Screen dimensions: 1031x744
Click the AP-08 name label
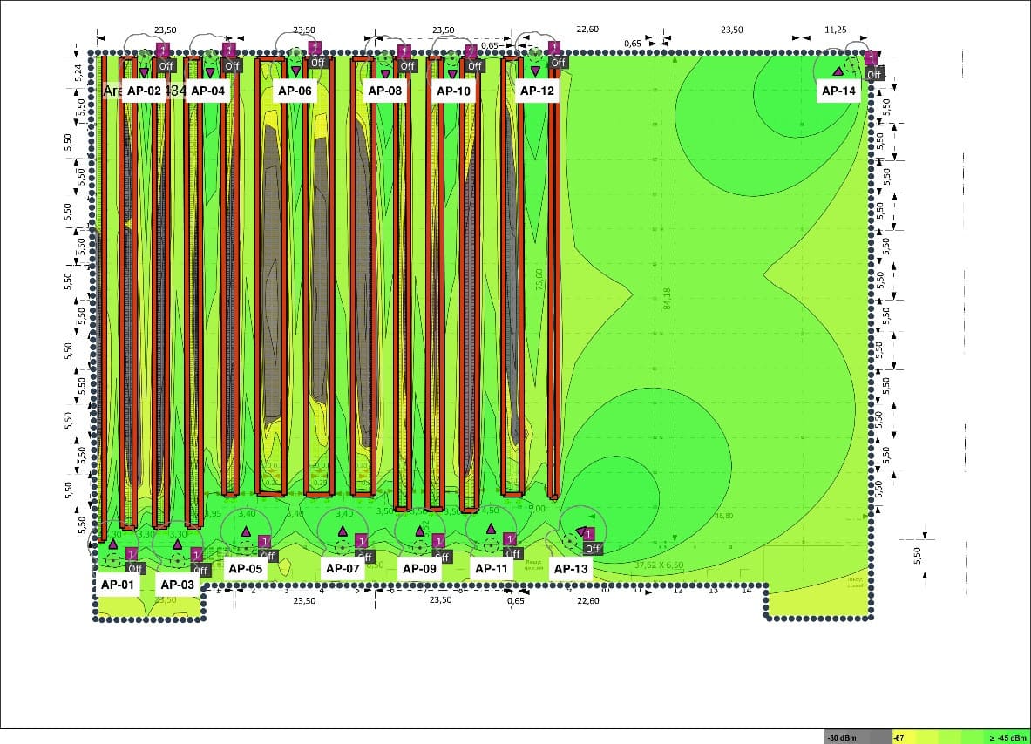click(384, 91)
